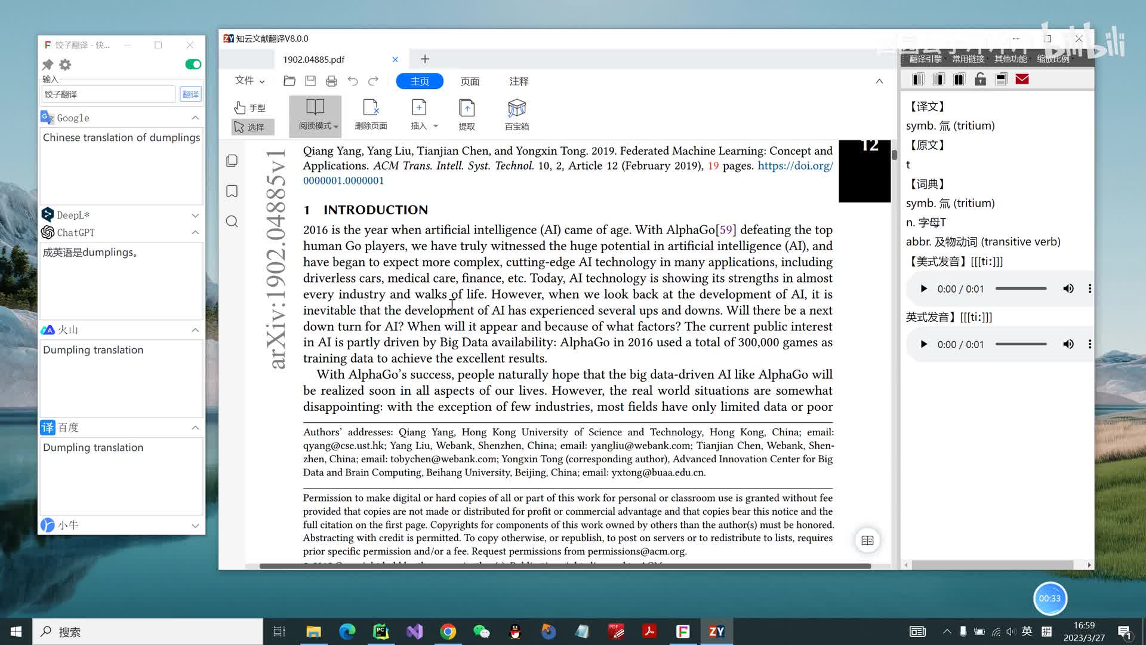
Task: Click the blue 翻译 button
Action: click(x=190, y=94)
